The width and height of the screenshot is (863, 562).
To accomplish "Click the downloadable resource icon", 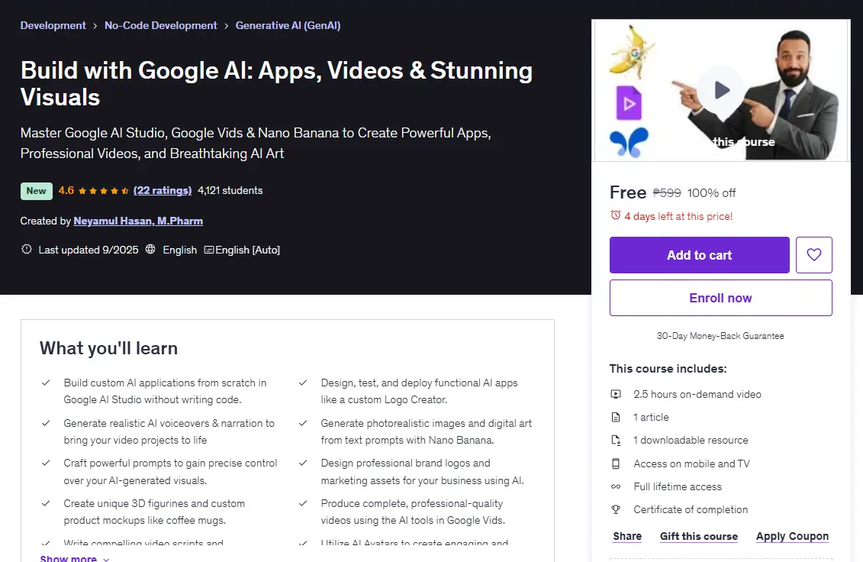I will (616, 441).
